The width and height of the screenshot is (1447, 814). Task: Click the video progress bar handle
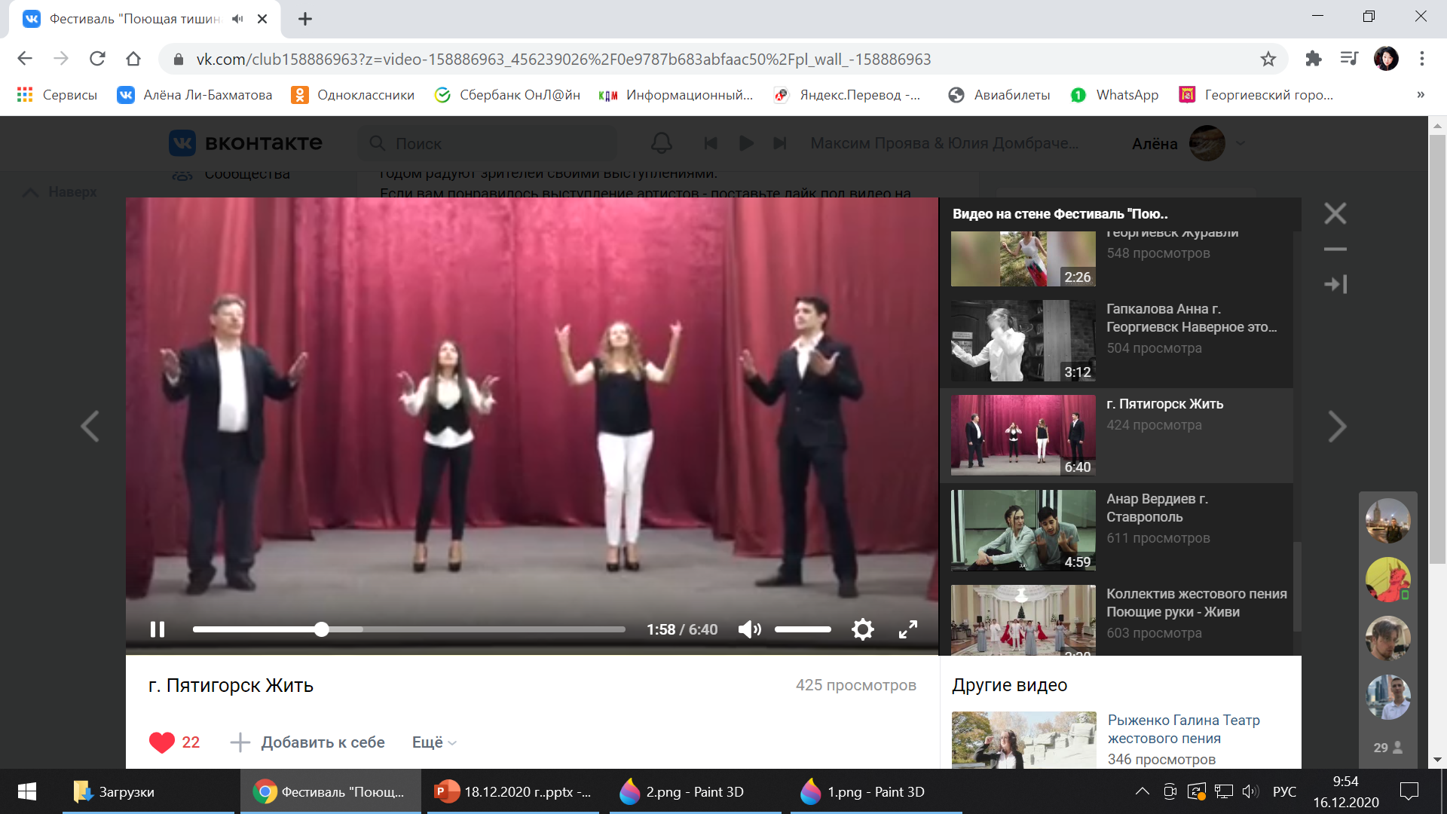[x=322, y=629]
